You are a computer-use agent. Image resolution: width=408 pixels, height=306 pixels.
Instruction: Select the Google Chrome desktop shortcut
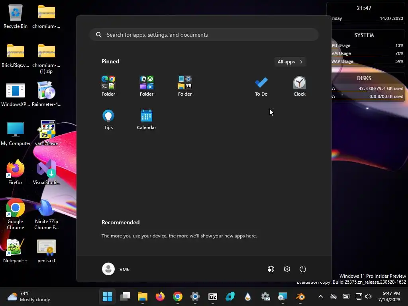tap(16, 214)
